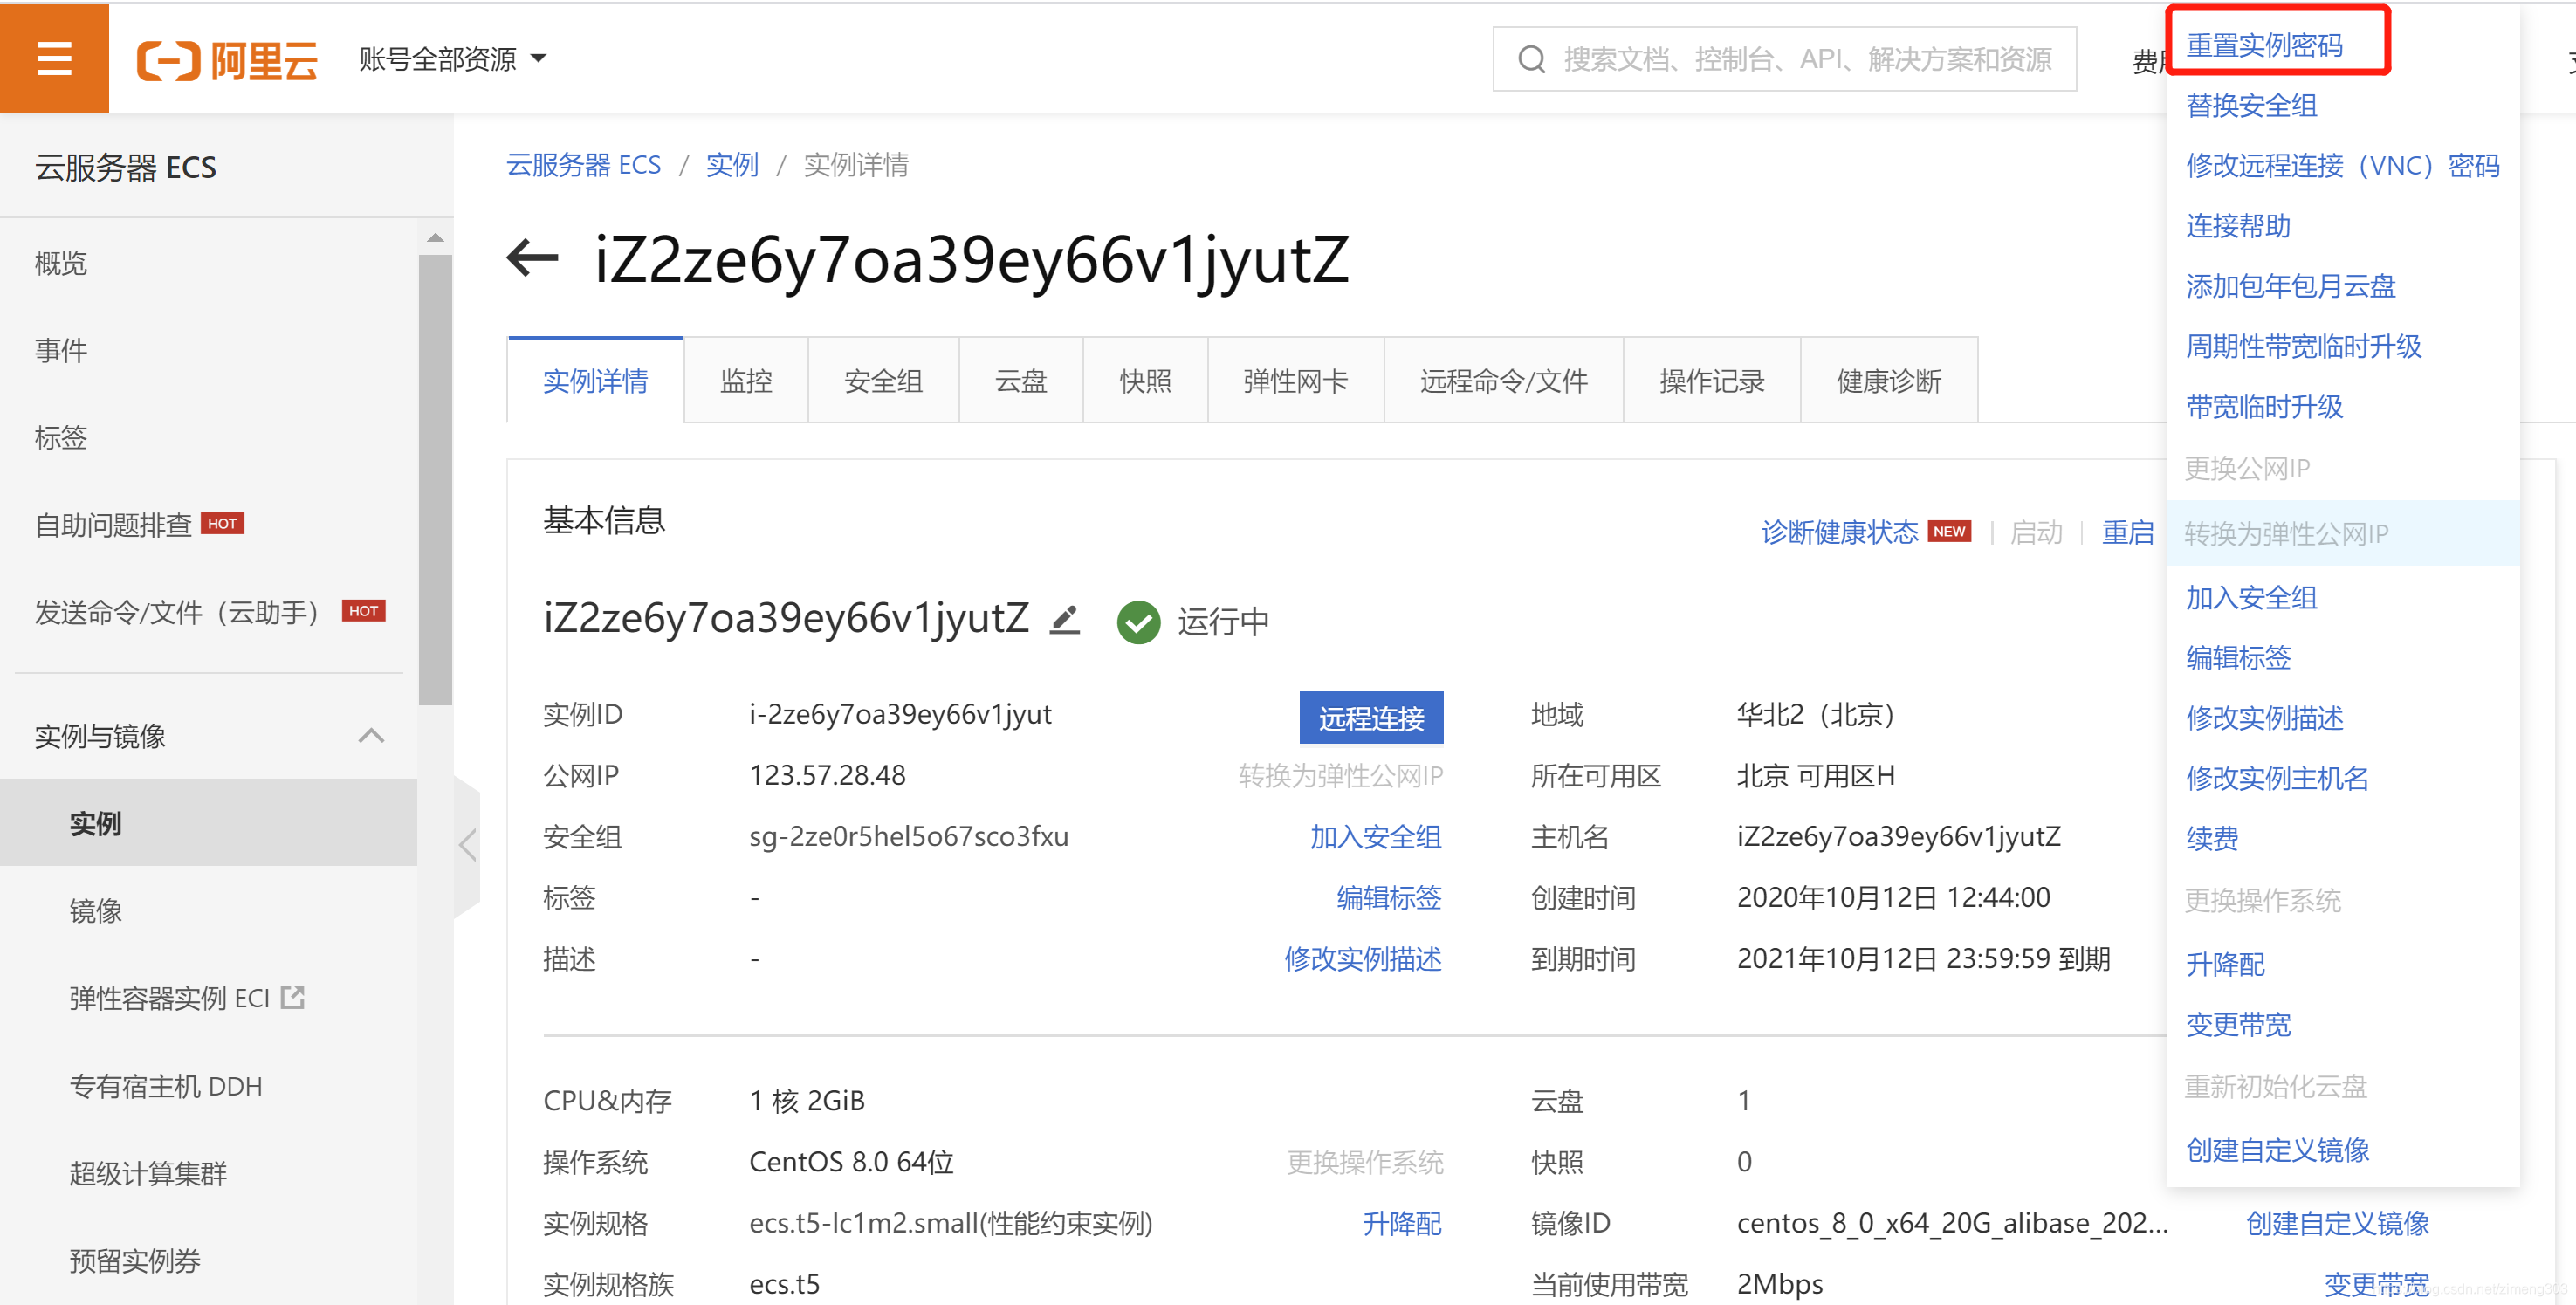
Task: Expand 账号全部资源 dropdown
Action: tap(453, 59)
